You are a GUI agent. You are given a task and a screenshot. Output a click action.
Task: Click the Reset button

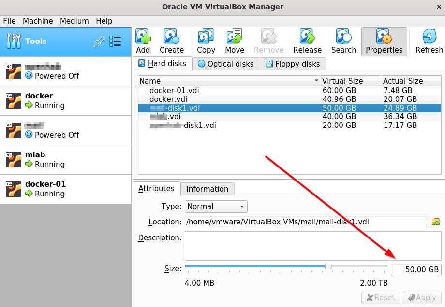click(x=381, y=298)
